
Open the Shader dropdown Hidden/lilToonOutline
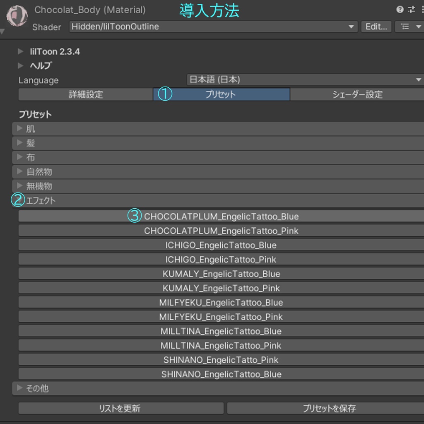(213, 27)
